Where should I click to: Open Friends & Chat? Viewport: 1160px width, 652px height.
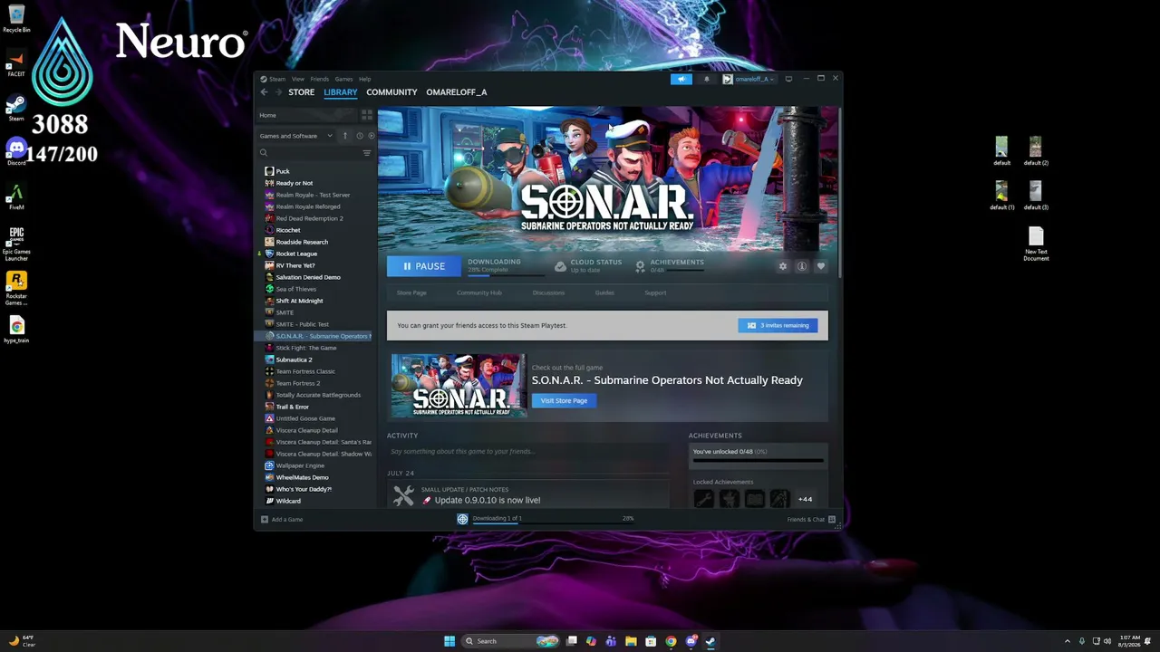[x=811, y=519]
